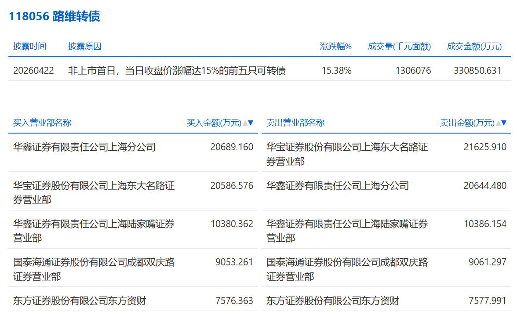Open 华鑫证券上海陆家嘴 in the sell list
This screenshot has width=517, height=315.
click(347, 231)
